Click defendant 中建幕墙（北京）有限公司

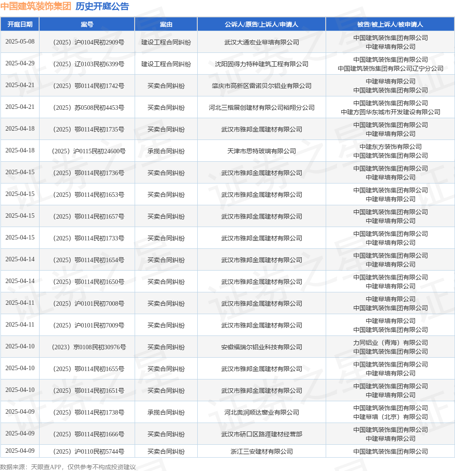coord(391,417)
